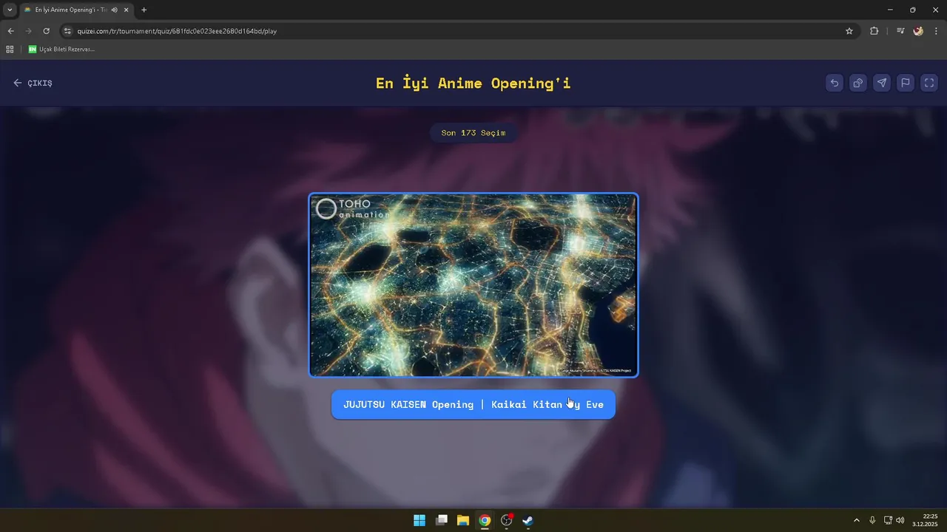
Task: Open a new browser tab
Action: point(144,10)
